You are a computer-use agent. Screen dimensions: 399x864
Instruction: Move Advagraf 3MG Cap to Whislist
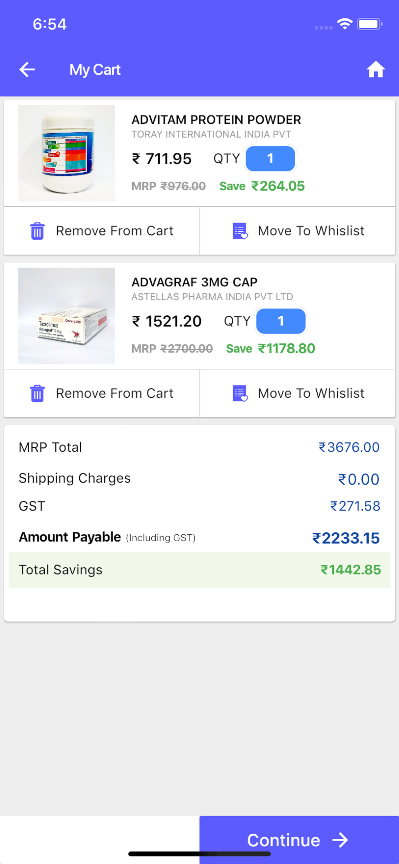point(297,393)
